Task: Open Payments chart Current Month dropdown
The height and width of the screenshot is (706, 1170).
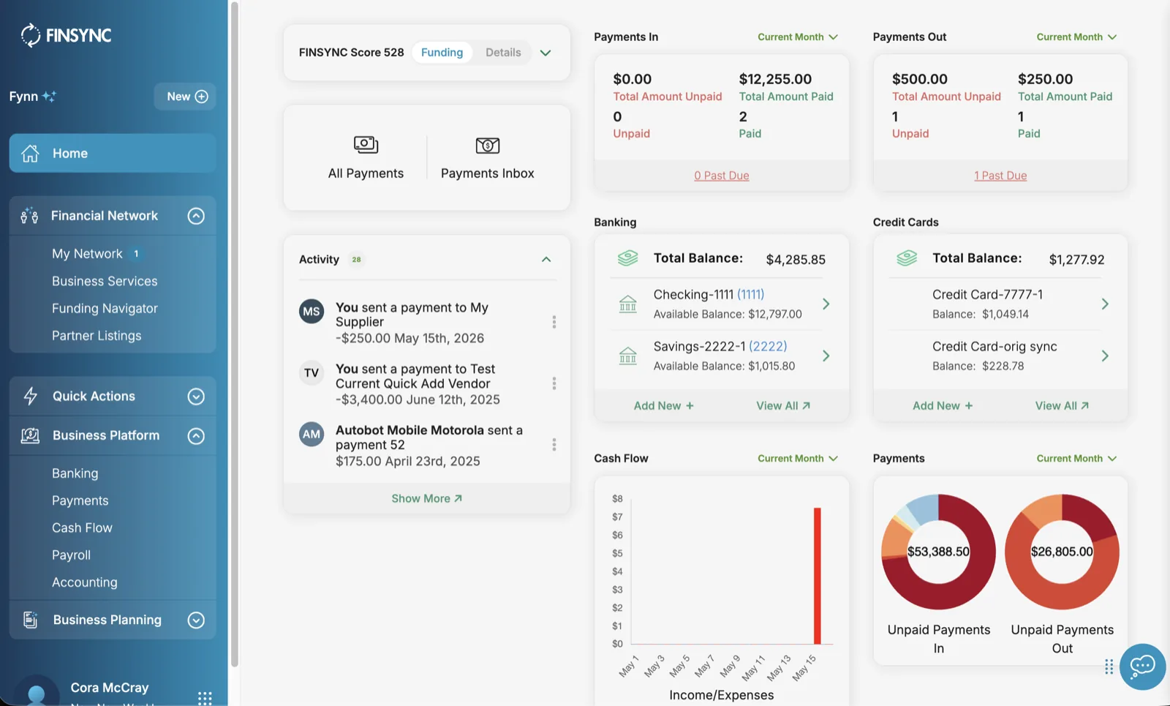Action: (1076, 458)
